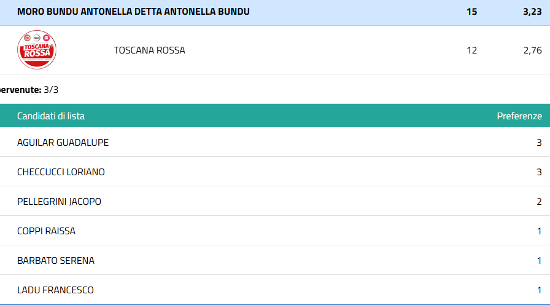Click Pellegrini Jacopo's preference count of 2
550x305 pixels.
pos(539,202)
